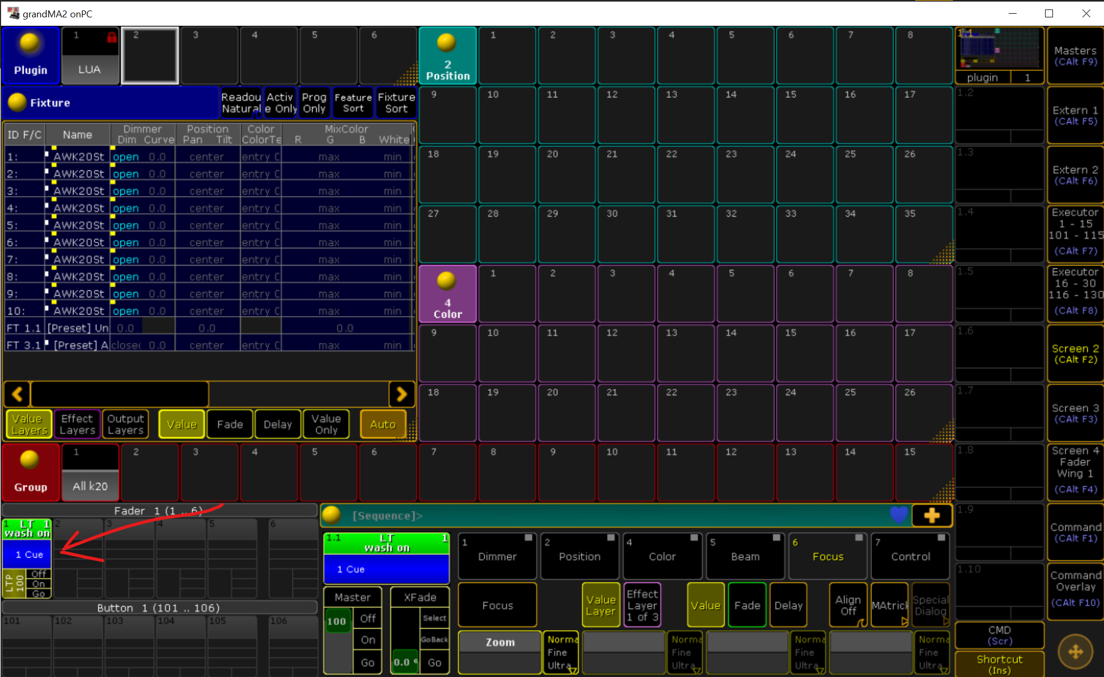Toggle Prog Only in Fixture sheet
1104x677 pixels.
point(314,103)
